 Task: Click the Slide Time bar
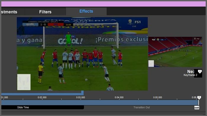click(x=43, y=107)
